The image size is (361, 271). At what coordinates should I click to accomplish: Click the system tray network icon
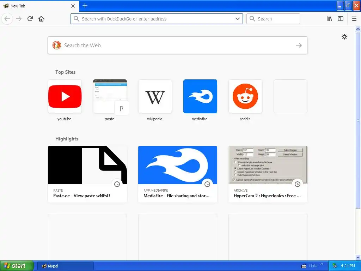(335, 266)
